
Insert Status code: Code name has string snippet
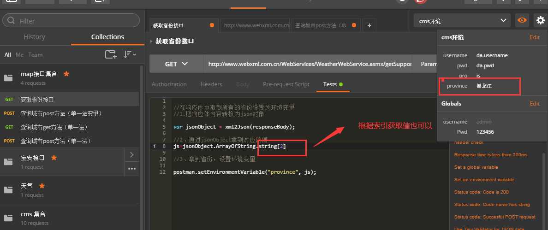coord(492,205)
